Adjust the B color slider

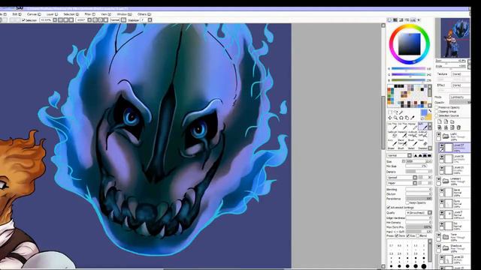(409, 80)
